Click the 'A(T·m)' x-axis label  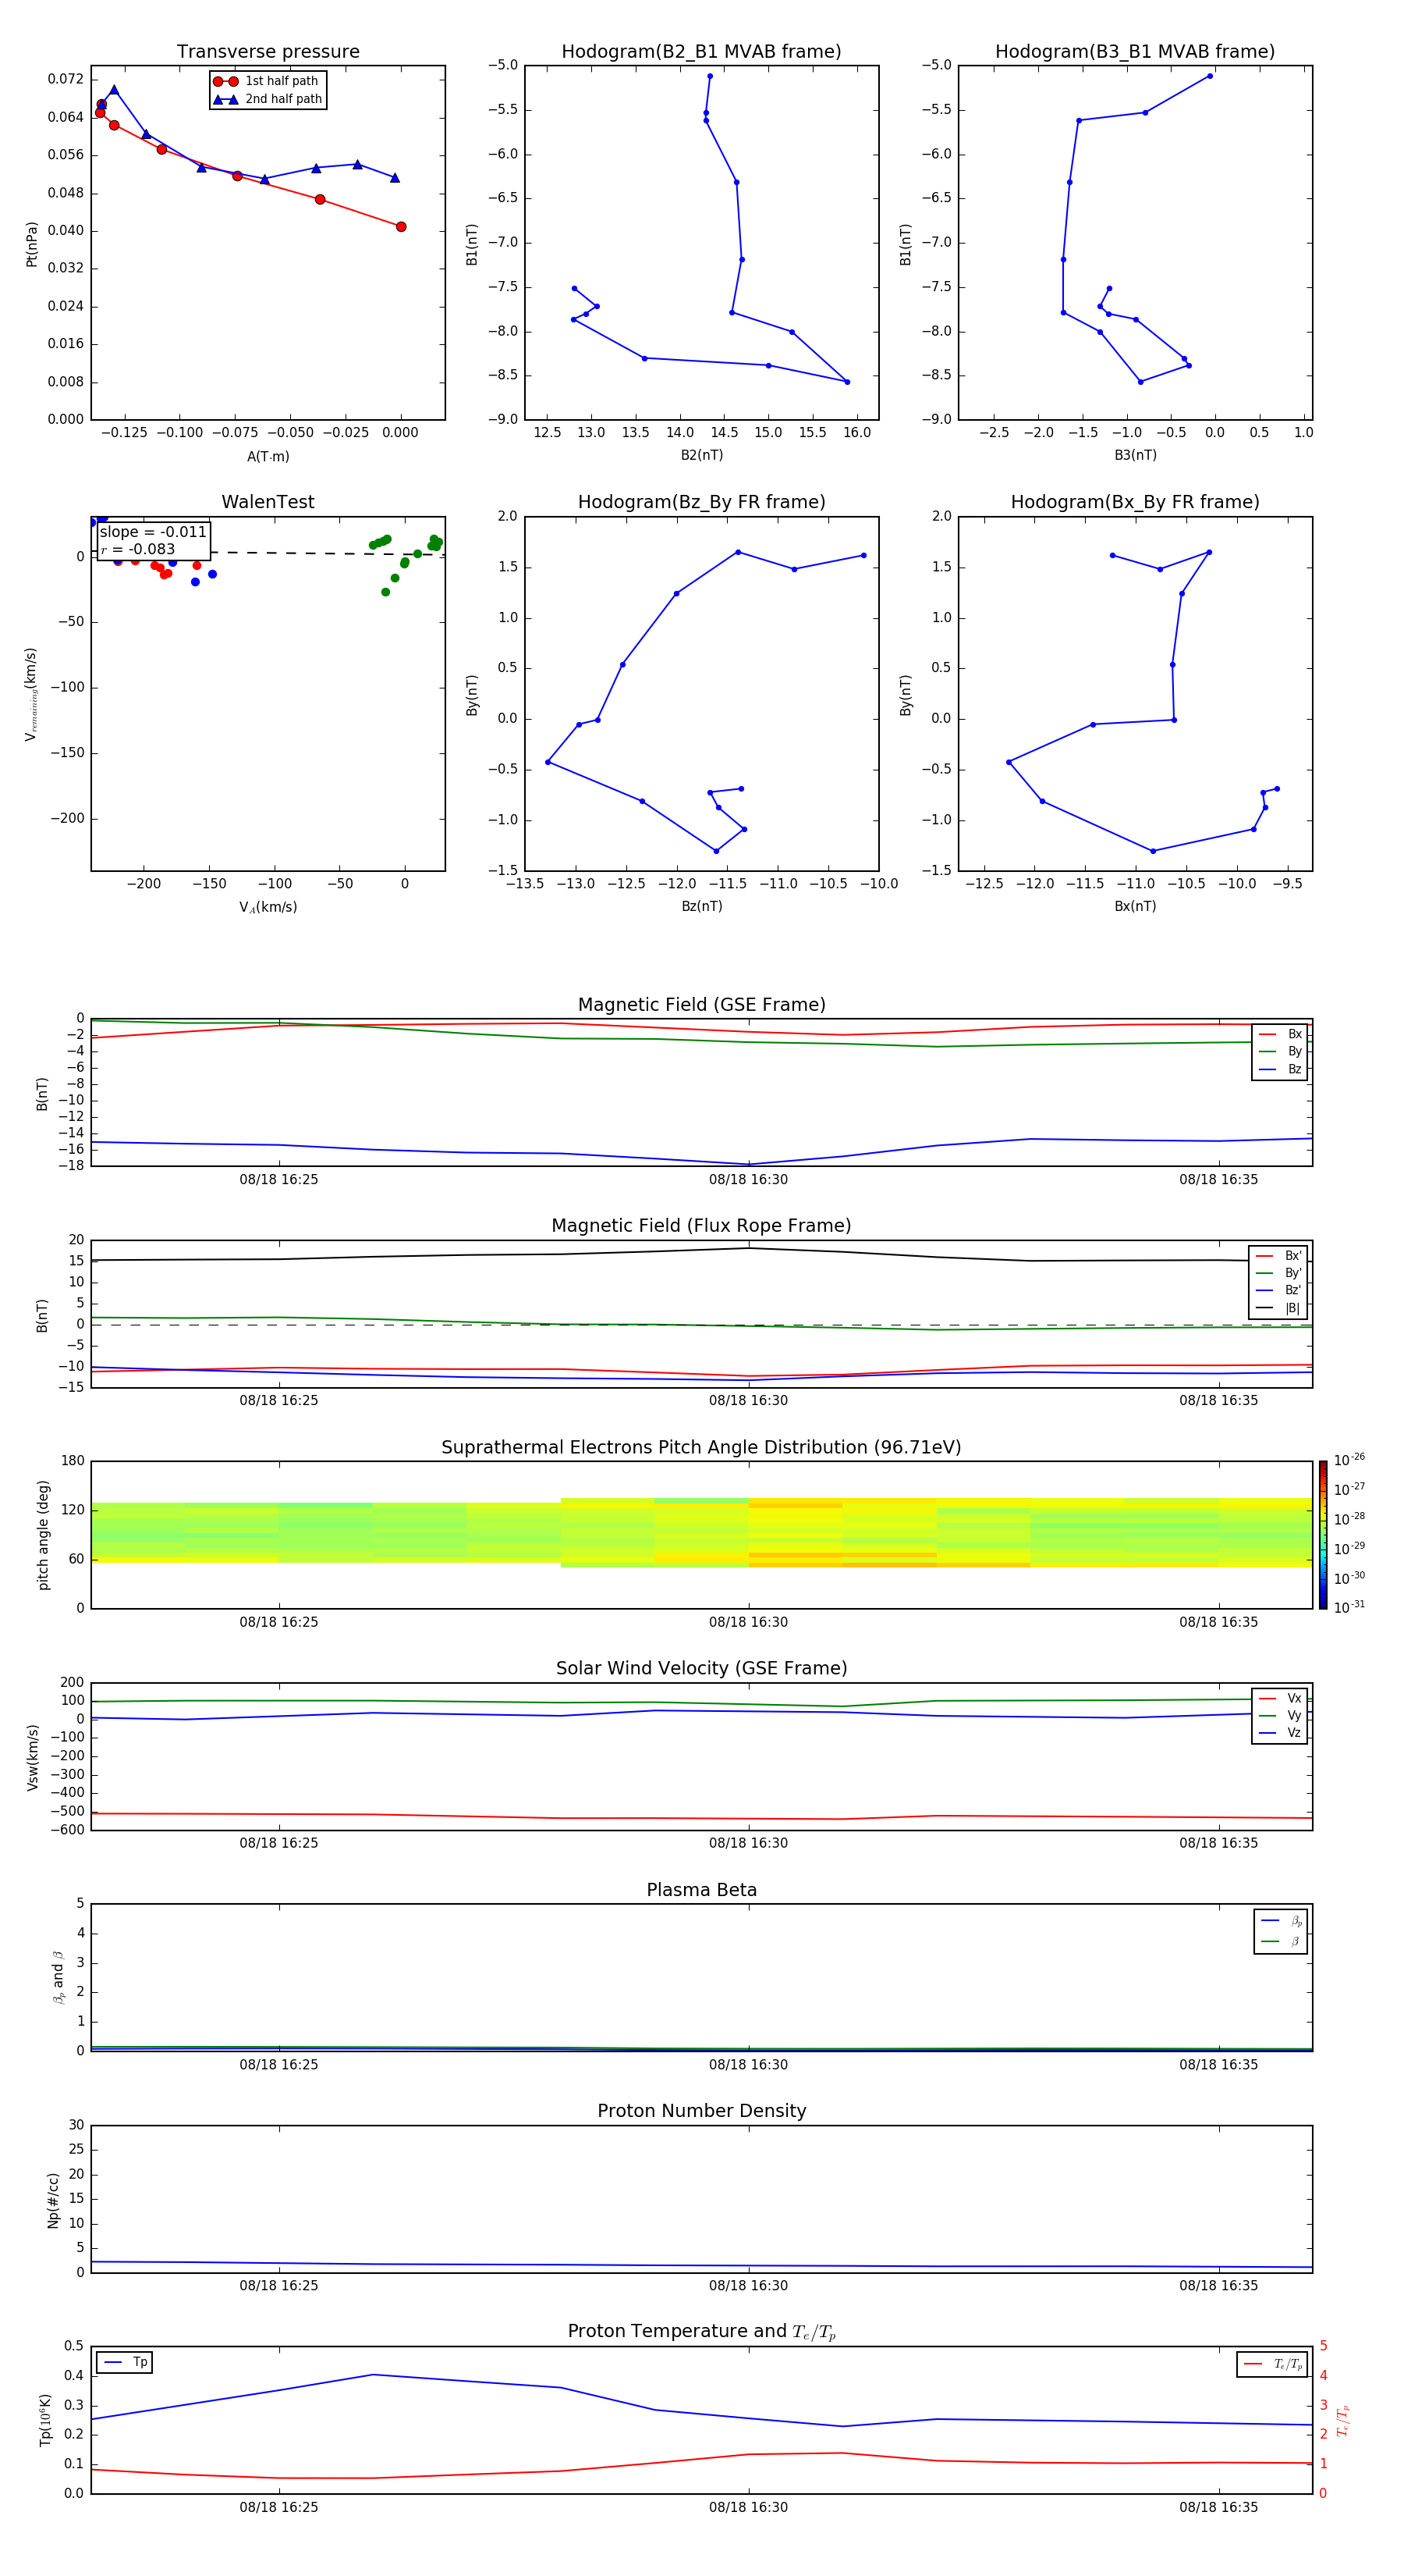click(268, 456)
